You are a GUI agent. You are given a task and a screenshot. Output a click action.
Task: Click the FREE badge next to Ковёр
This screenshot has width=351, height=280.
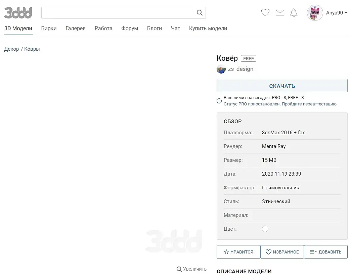click(x=249, y=58)
